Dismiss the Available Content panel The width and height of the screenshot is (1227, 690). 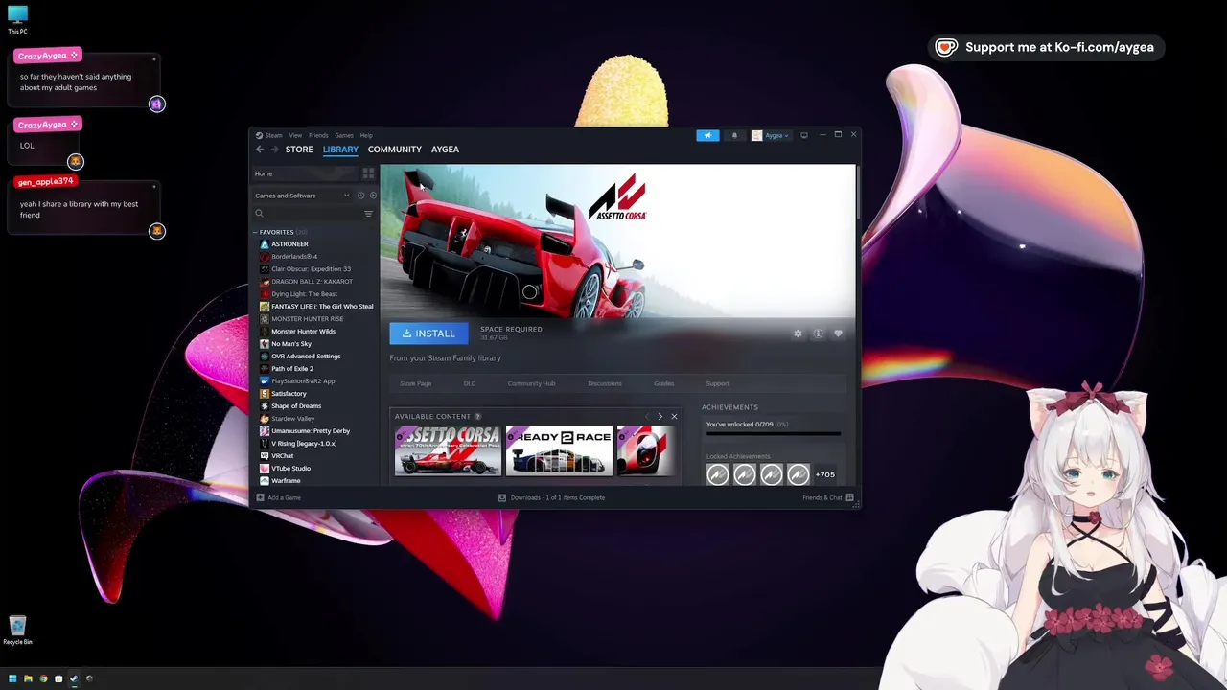674,417
